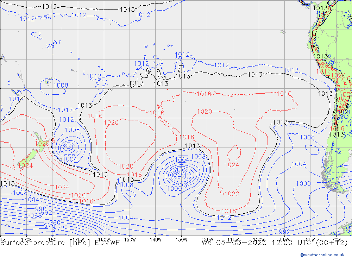Click the forecast date and time text
Viewport: 352px width, 258px height.
pyautogui.click(x=275, y=243)
